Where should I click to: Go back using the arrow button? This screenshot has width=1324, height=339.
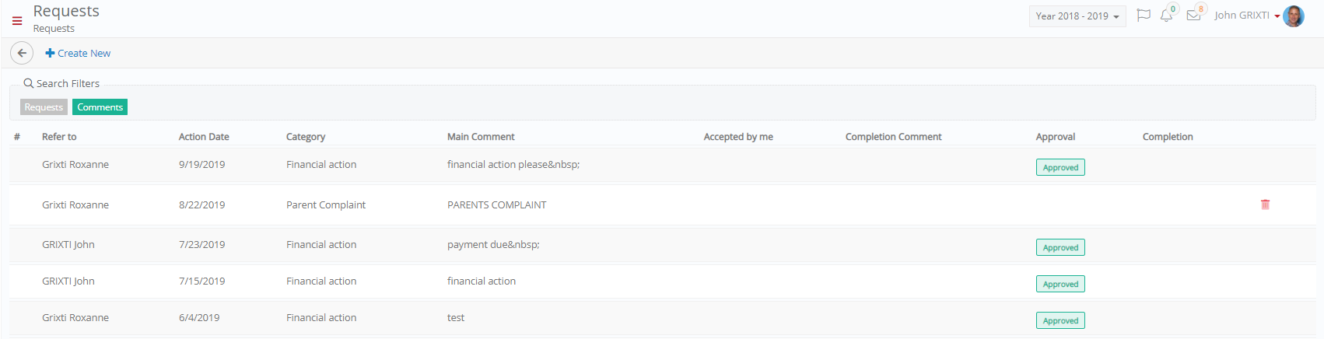22,53
